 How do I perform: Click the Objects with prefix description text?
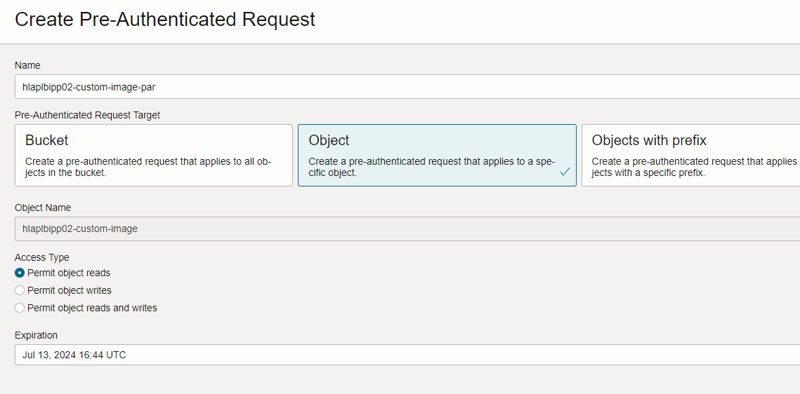694,167
